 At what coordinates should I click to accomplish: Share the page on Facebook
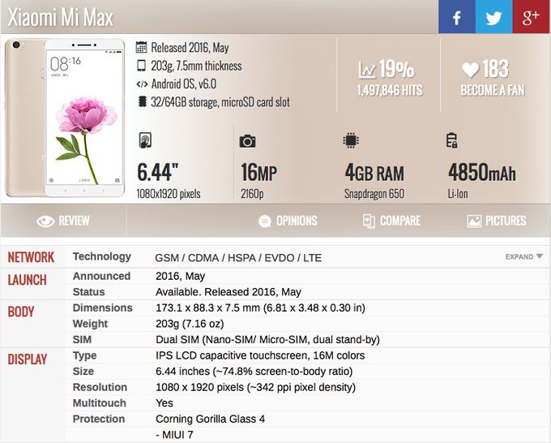click(456, 17)
